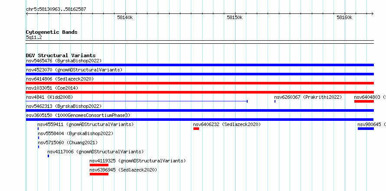This screenshot has width=386, height=191.
Task: Click the esv3605150 blue variant bar
Action: click(200, 120)
